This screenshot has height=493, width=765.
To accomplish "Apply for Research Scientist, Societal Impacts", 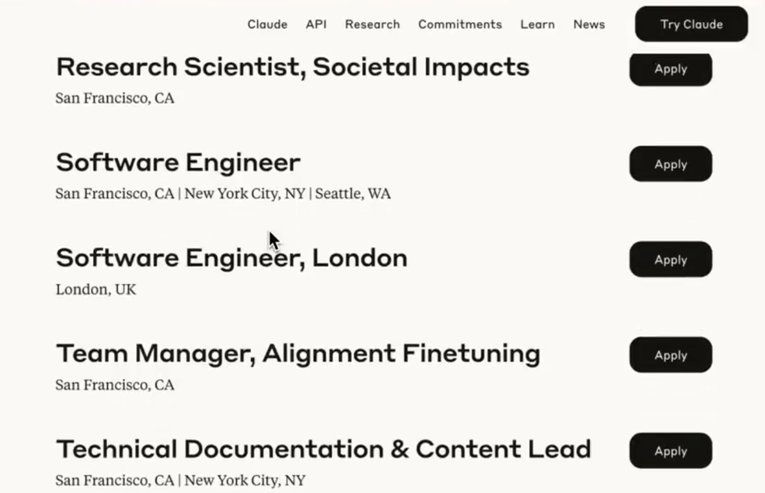I will pos(671,69).
